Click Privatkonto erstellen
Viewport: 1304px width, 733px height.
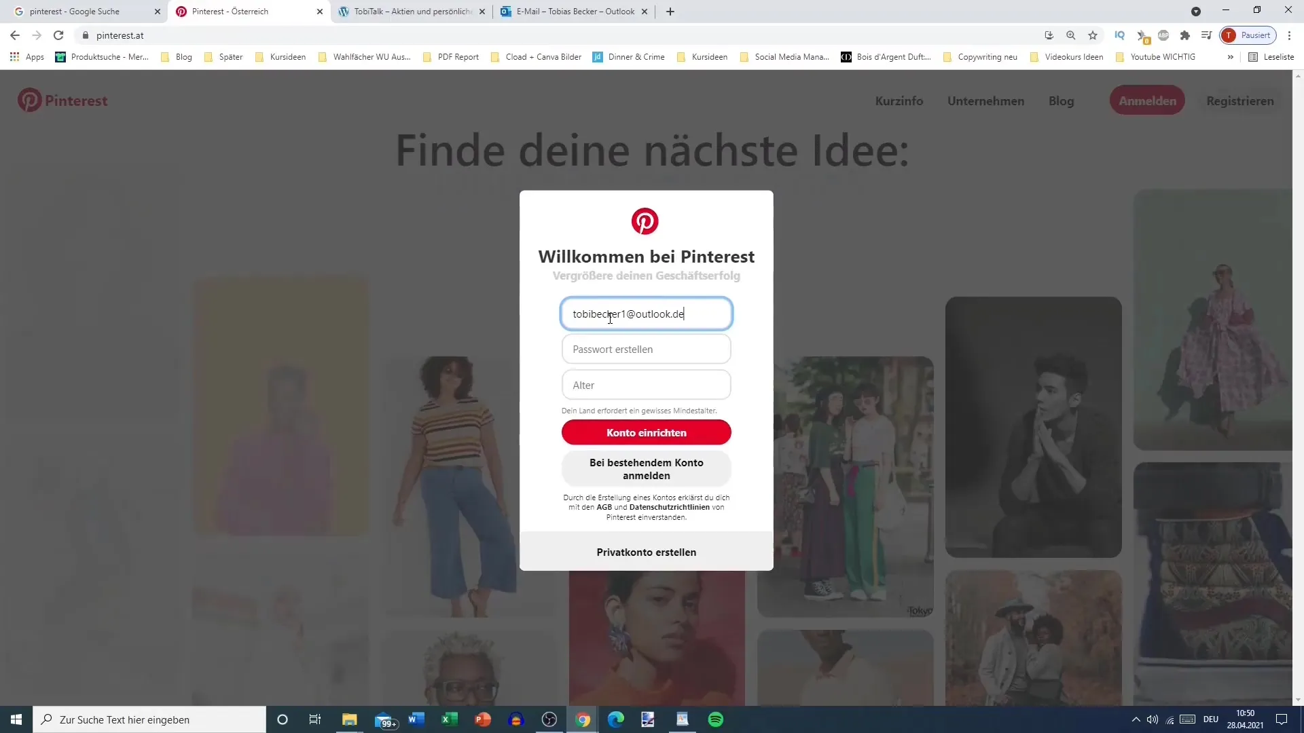(647, 552)
